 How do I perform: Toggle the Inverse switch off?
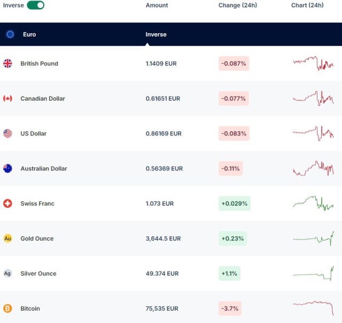point(35,5)
